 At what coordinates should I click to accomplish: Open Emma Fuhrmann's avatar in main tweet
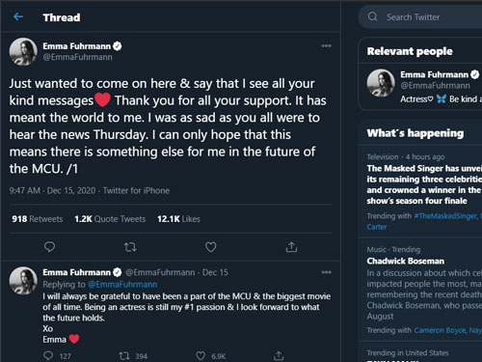tap(23, 51)
